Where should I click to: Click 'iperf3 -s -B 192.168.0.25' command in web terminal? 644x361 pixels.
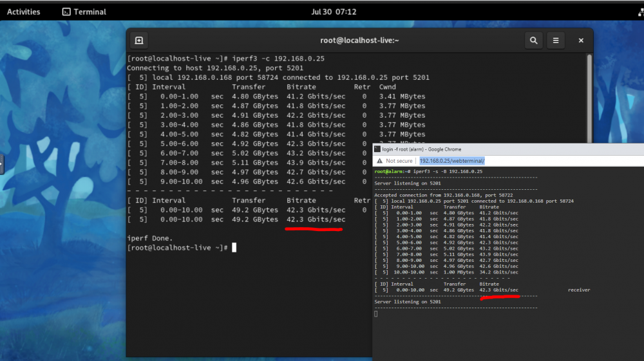[x=448, y=171]
